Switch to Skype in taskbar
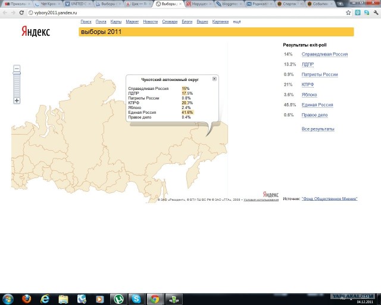The width and height of the screenshot is (381, 305). [x=136, y=299]
